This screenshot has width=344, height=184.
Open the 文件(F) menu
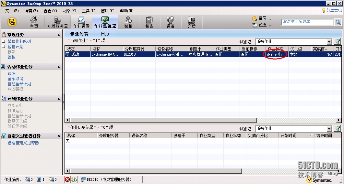coord(12,10)
